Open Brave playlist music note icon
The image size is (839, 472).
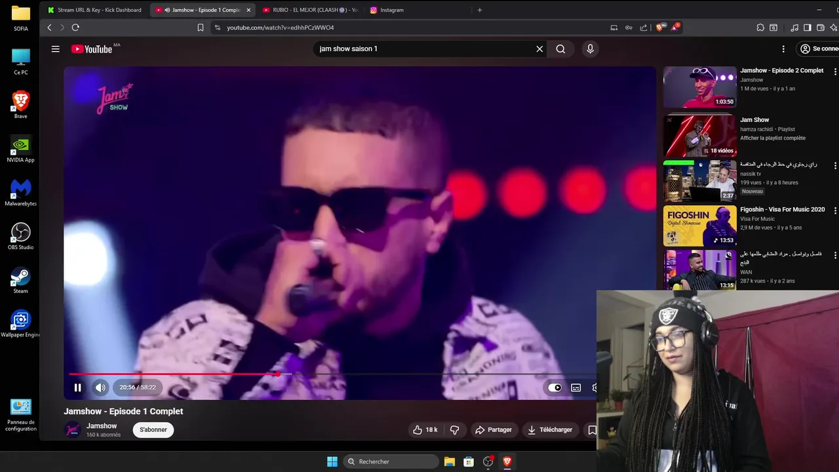[x=794, y=28]
